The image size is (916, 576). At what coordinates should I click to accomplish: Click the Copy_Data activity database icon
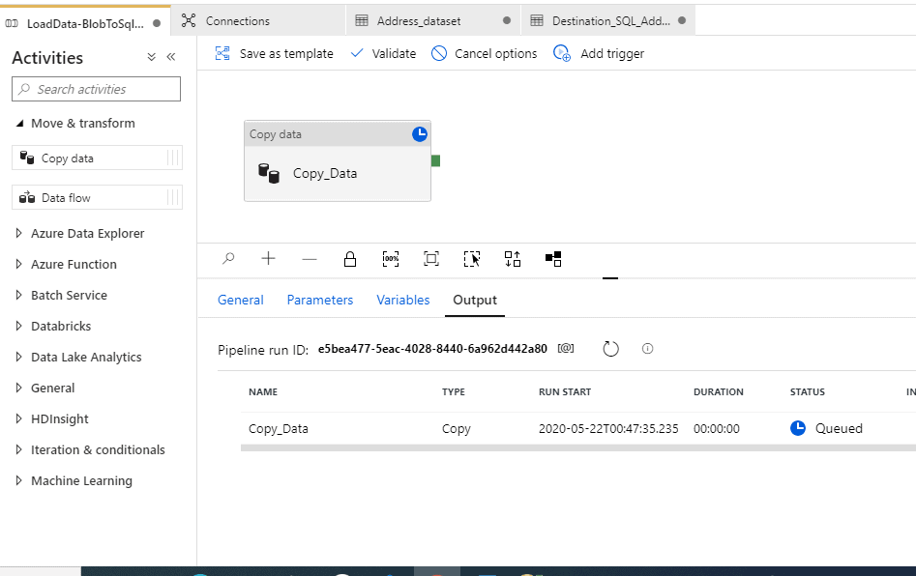pos(269,173)
